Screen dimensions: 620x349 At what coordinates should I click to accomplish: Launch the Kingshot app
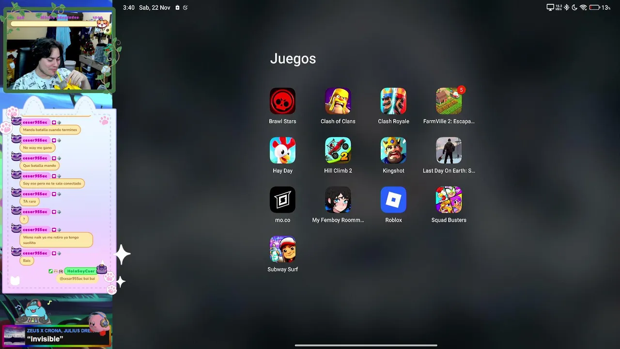coord(393,150)
